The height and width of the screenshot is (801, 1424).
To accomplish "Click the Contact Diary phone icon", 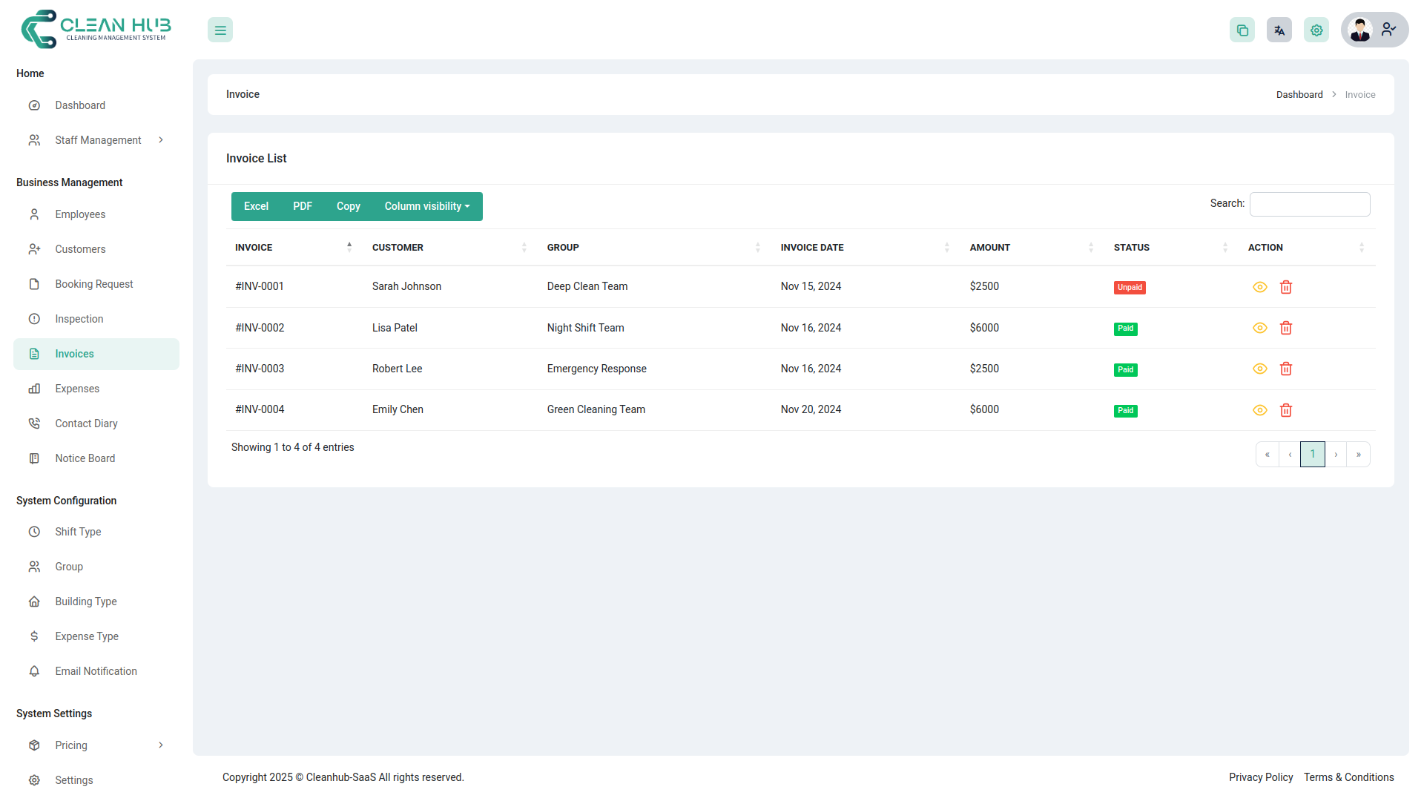I will click(x=34, y=423).
